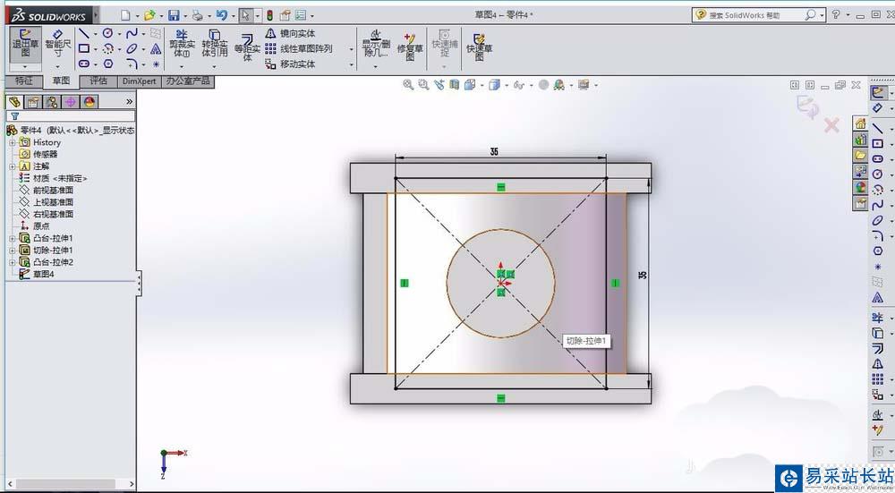
Task: Switch to the 评估 evaluate tab
Action: [x=98, y=81]
